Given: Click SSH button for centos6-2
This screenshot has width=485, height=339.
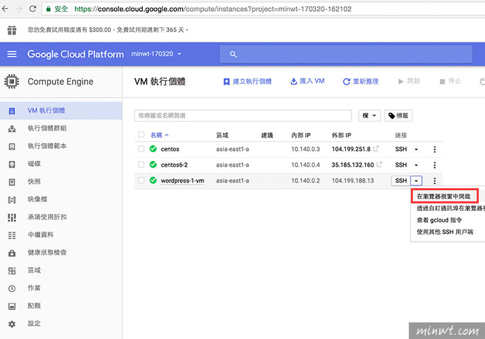Looking at the screenshot, I should [x=401, y=165].
